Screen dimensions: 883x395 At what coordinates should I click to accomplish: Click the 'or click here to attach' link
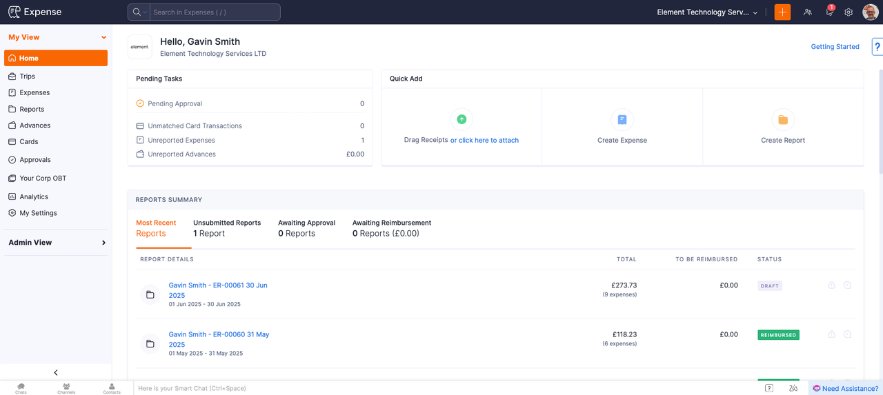(484, 140)
